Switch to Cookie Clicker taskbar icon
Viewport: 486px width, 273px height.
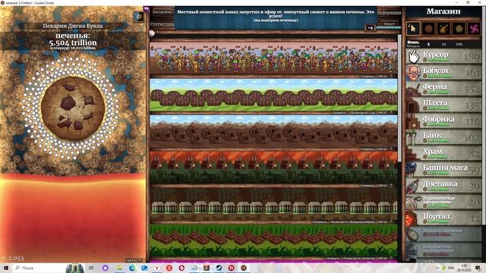[x=244, y=268]
